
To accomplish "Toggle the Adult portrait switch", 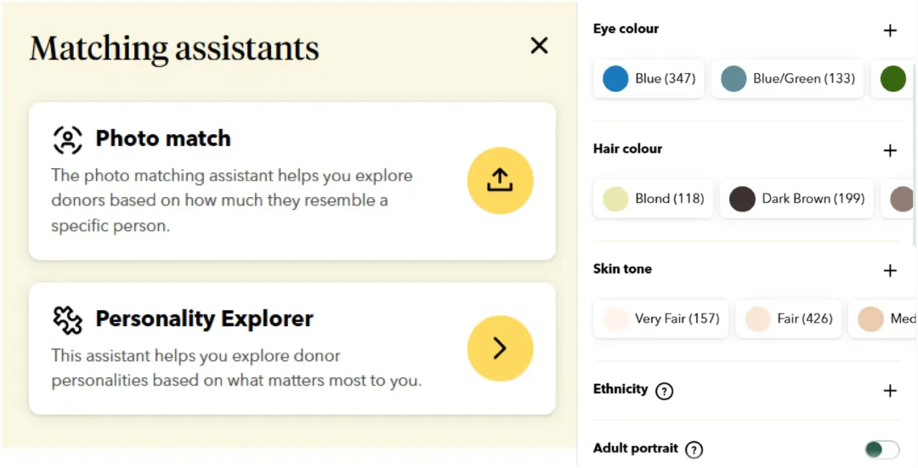I will [x=881, y=449].
